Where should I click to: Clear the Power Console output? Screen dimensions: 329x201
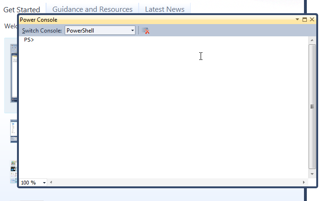(x=145, y=31)
